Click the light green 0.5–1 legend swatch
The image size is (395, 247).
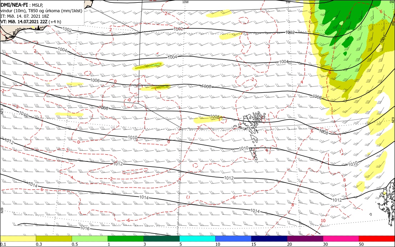[x=90, y=239]
